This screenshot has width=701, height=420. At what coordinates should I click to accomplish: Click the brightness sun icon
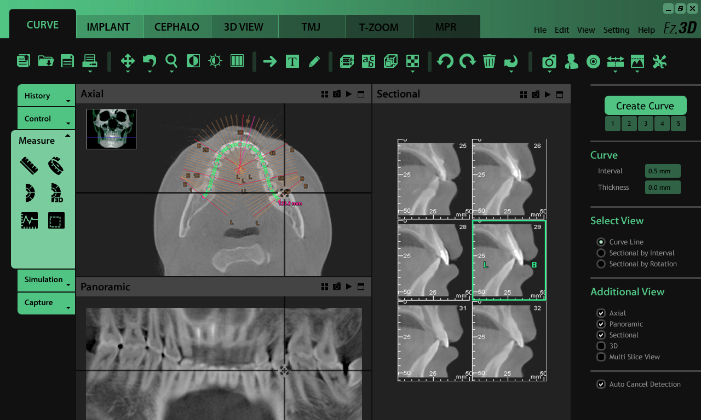[215, 61]
